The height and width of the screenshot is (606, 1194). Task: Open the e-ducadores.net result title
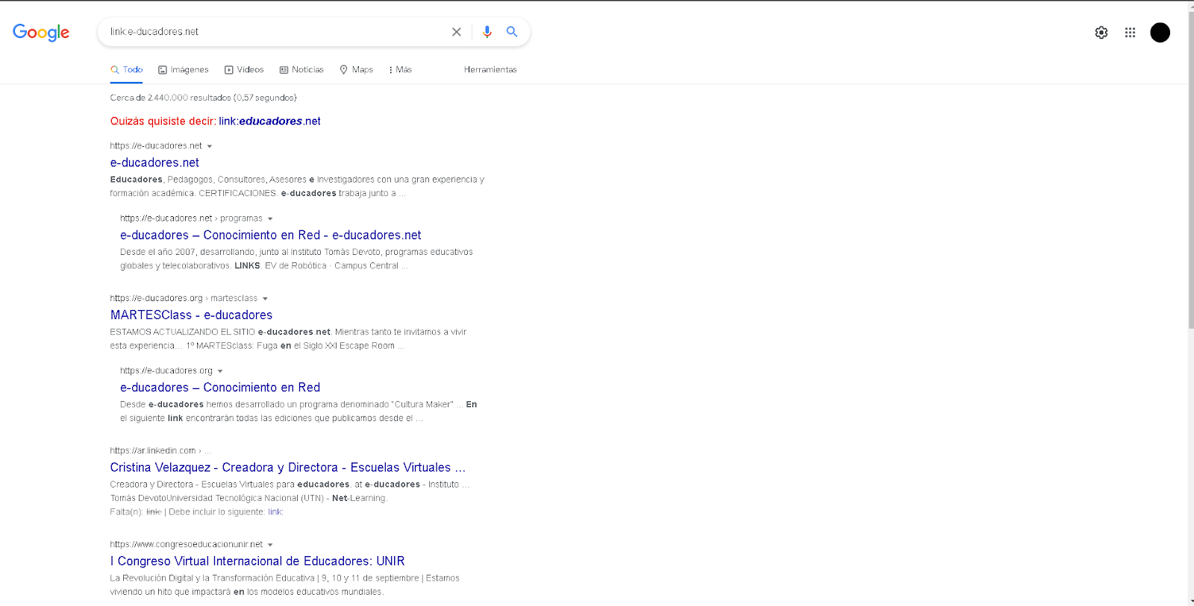154,162
